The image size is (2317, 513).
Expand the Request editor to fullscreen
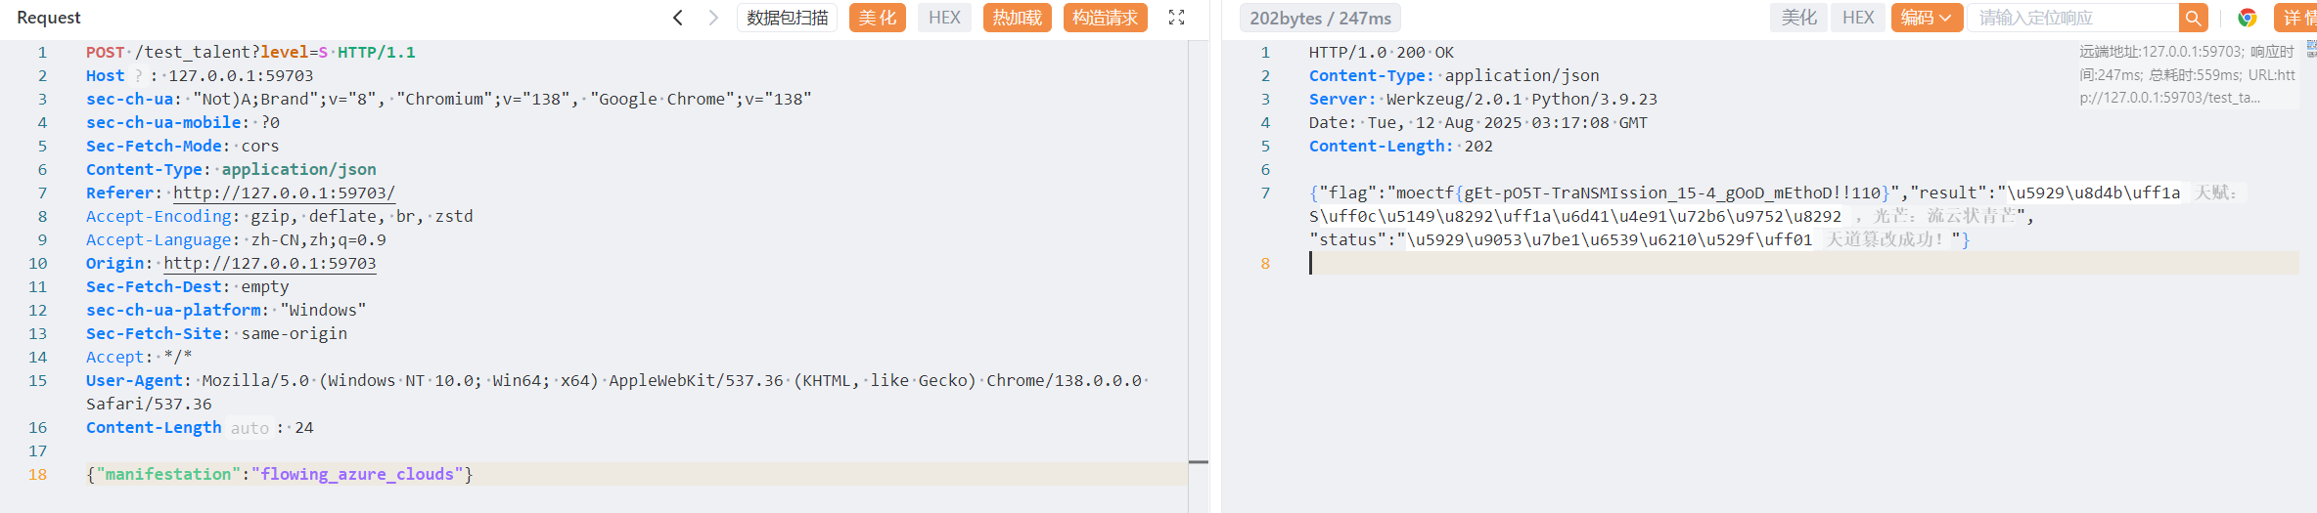click(x=1176, y=18)
